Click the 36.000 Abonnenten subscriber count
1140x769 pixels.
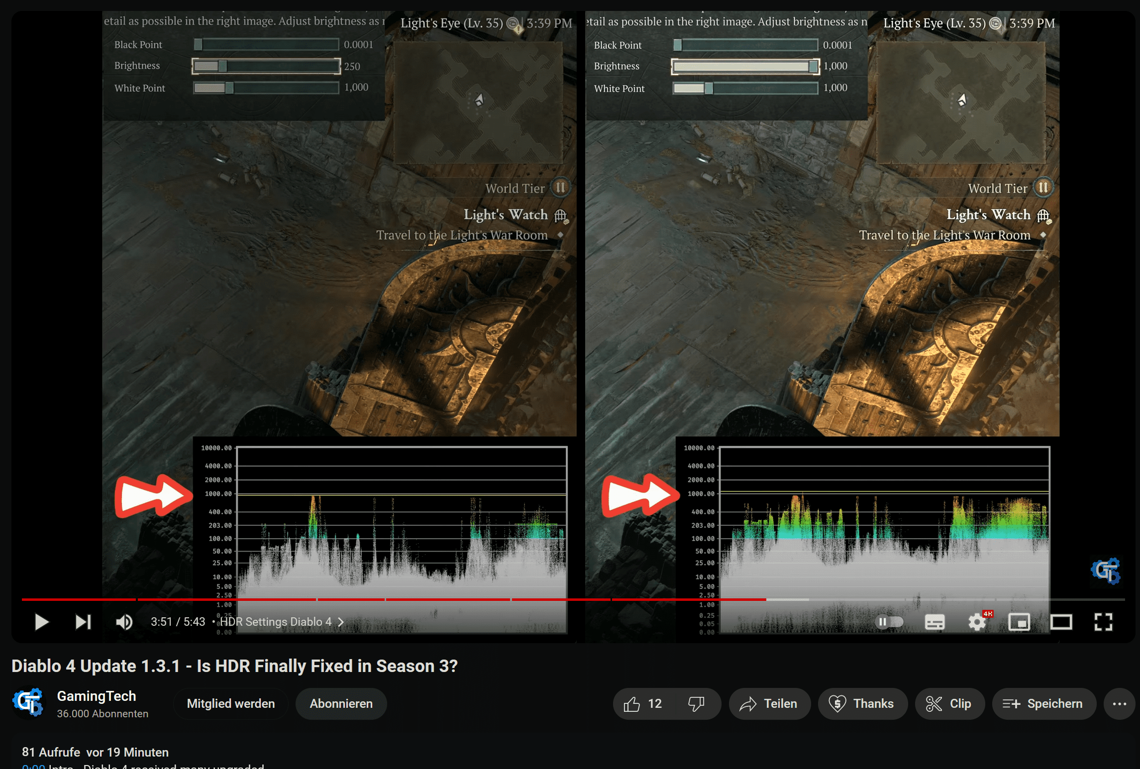coord(103,713)
